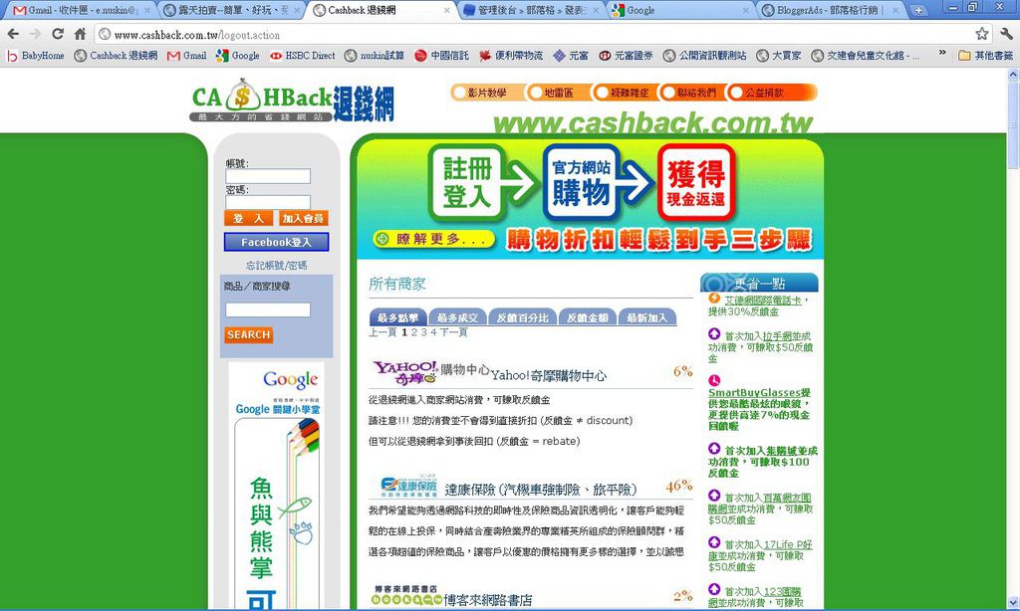Open the 文建會兒童文化館 bookmark
The width and height of the screenshot is (1020, 611).
tap(866, 56)
